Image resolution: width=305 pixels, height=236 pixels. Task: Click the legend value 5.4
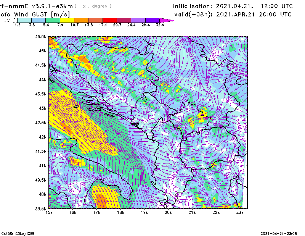pyautogui.click(x=46, y=25)
